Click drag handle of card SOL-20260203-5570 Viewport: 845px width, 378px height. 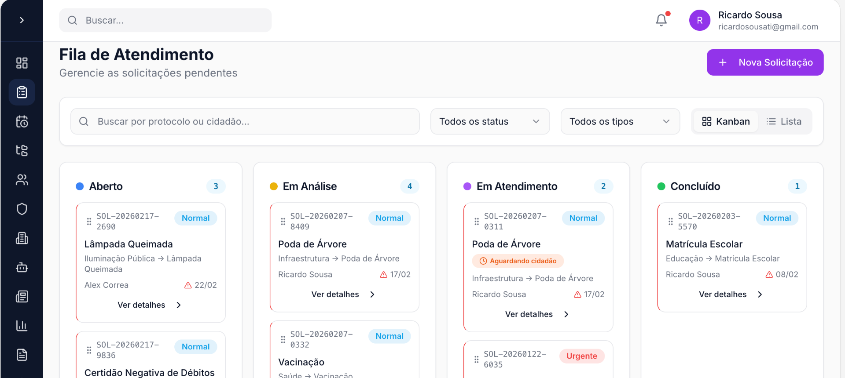671,222
